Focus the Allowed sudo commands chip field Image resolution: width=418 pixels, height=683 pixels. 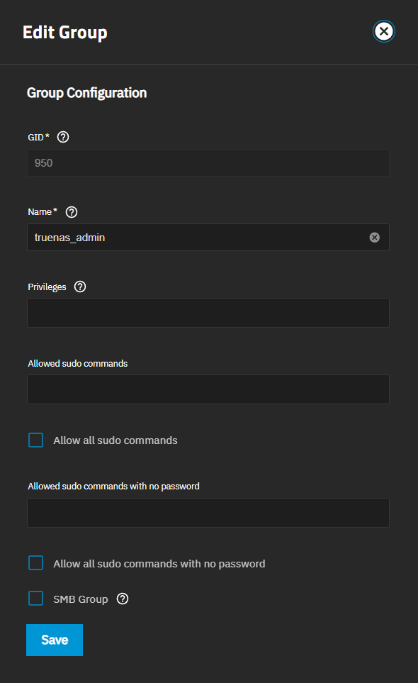pyautogui.click(x=208, y=389)
